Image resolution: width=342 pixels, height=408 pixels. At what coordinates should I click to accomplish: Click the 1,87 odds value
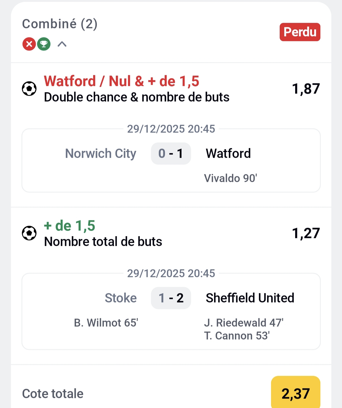(x=306, y=89)
